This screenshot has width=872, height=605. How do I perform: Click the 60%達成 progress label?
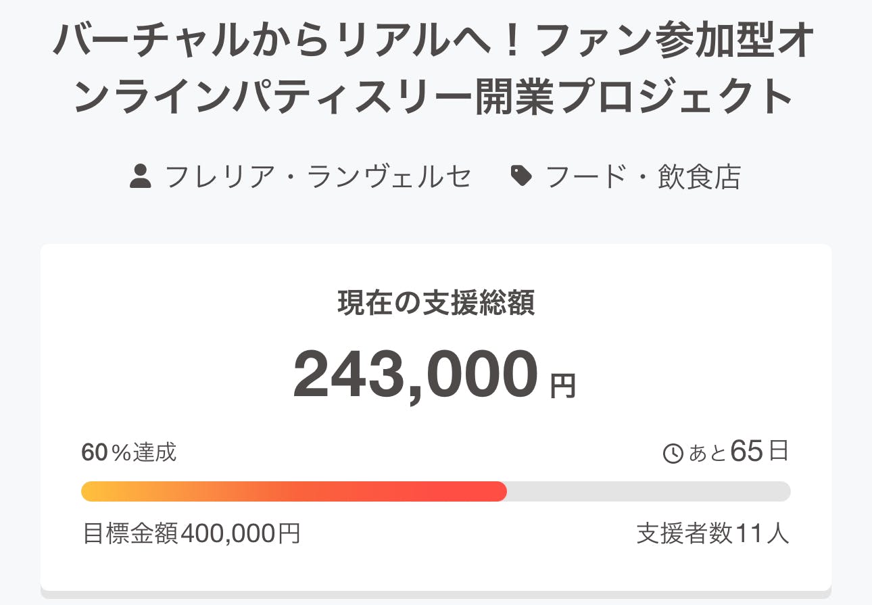pos(129,452)
